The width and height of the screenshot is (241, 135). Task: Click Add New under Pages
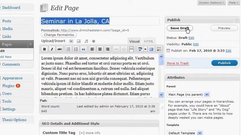click(x=6, y=57)
